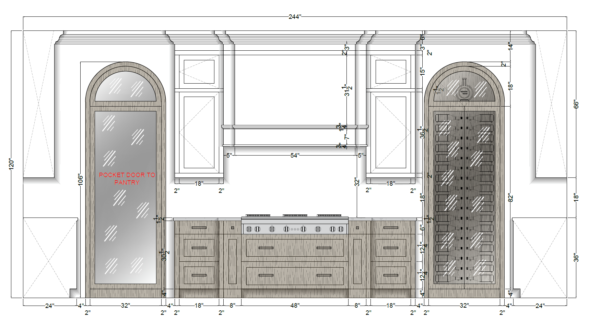The height and width of the screenshot is (321, 589).
Task: Select the tall upper-right wall cabinet door
Action: tap(391, 132)
